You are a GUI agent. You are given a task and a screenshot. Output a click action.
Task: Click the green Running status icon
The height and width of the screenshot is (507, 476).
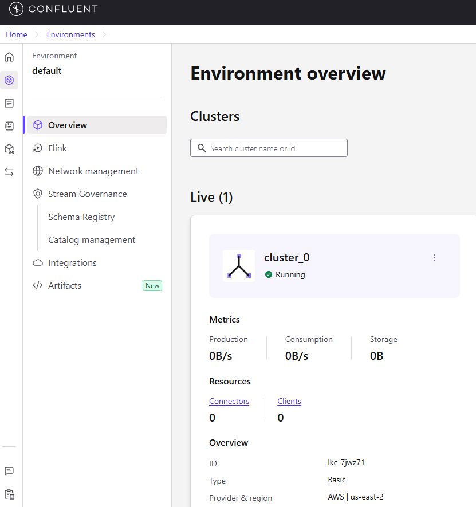click(269, 274)
